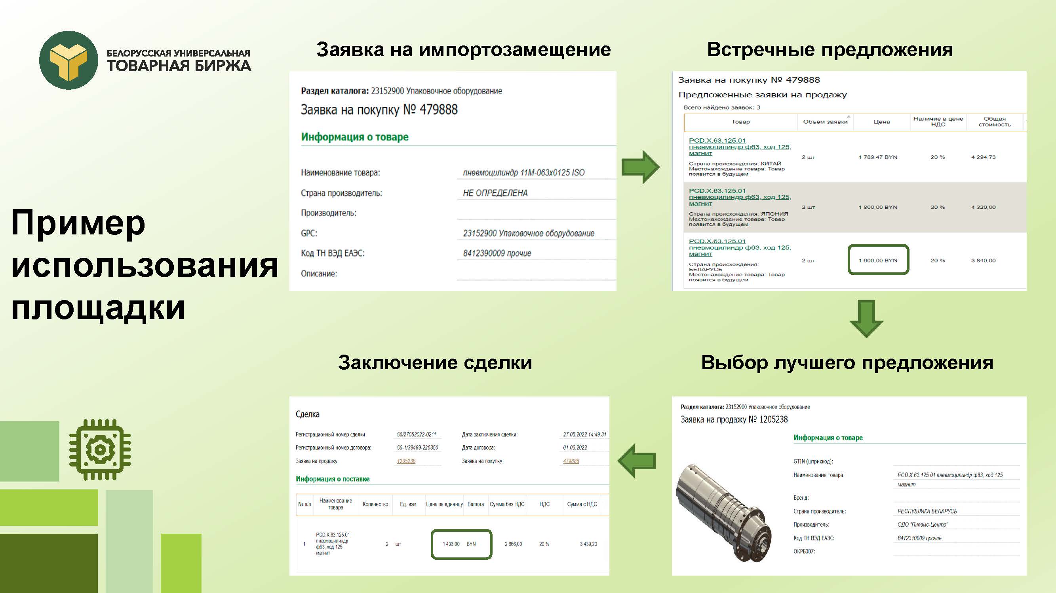Click the green right-pointing arrow
Screen dimensions: 1056x593
pyautogui.click(x=640, y=167)
